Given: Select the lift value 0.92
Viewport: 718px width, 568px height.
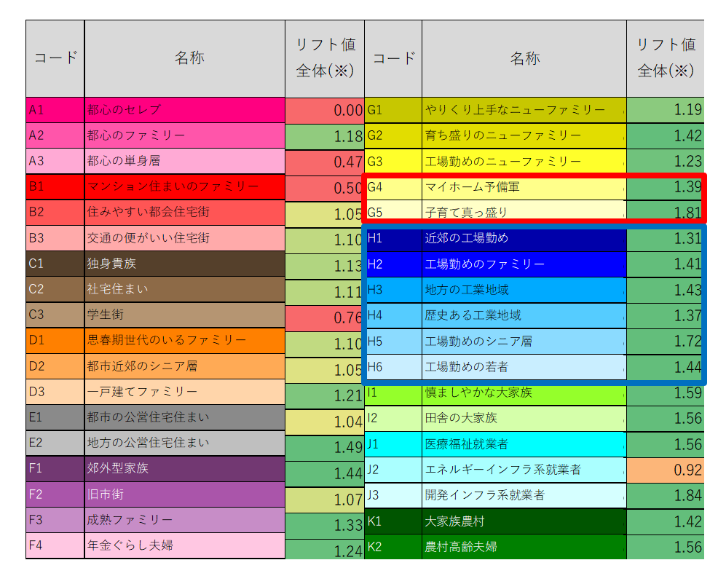Looking at the screenshot, I should [x=665, y=470].
